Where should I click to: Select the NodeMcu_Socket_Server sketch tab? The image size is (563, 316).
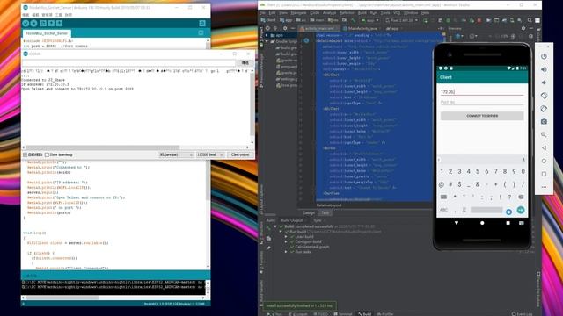47,33
